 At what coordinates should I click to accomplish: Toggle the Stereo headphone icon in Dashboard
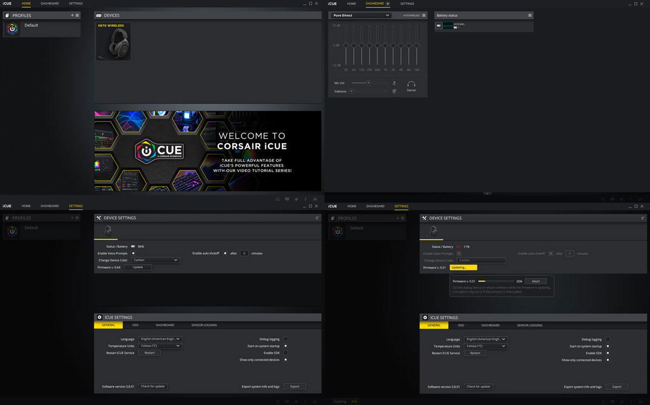(411, 85)
